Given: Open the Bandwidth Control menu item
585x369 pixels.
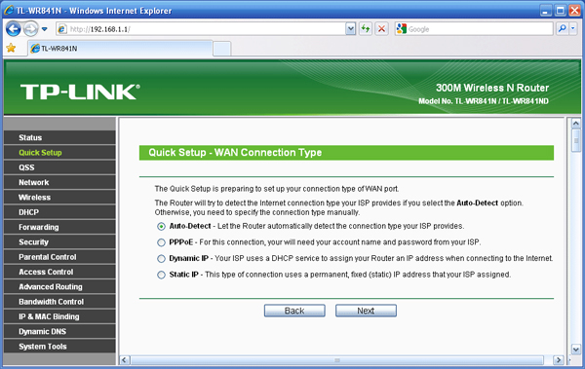Looking at the screenshot, I should [x=59, y=302].
